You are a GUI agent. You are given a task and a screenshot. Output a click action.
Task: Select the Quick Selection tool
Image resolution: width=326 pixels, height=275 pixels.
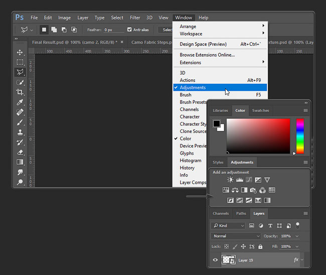(x=20, y=82)
